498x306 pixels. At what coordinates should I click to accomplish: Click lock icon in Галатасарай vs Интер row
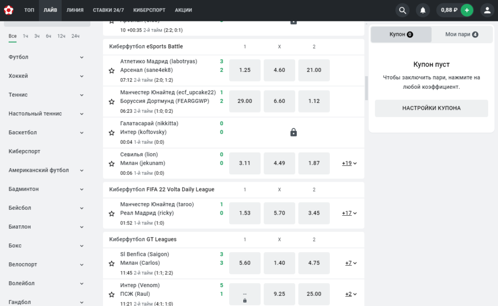tap(293, 132)
